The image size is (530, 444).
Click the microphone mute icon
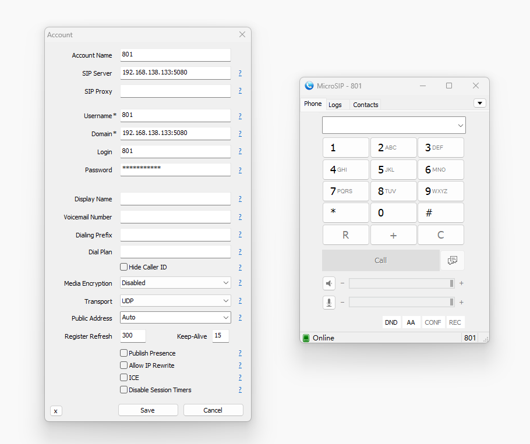click(x=329, y=302)
